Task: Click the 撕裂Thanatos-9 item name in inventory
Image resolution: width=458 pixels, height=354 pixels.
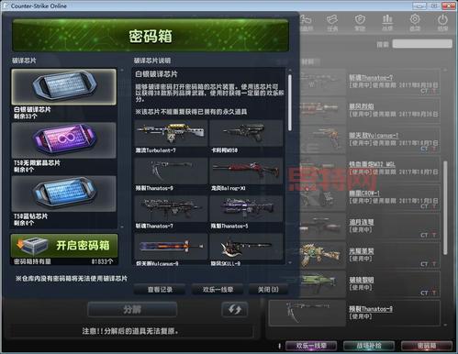Action: click(x=371, y=309)
